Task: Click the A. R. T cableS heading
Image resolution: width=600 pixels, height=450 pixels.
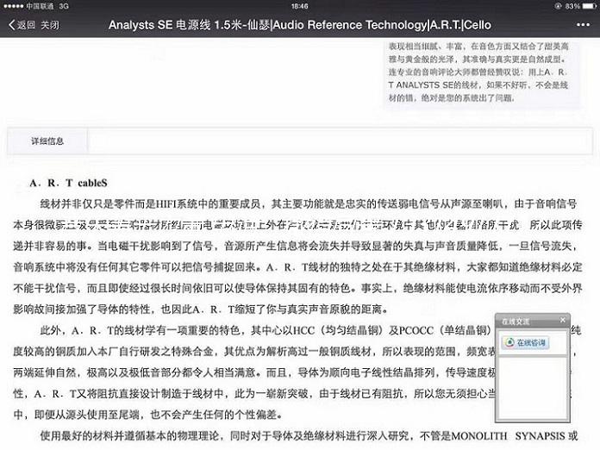Action: pyautogui.click(x=68, y=183)
